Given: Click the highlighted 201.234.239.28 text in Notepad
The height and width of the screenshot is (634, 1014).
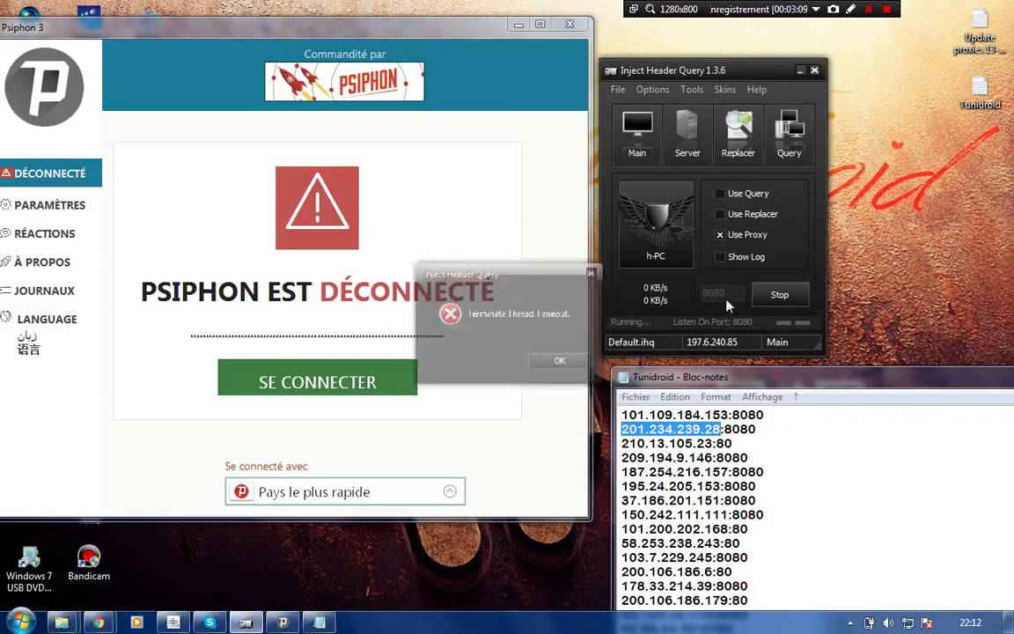Looking at the screenshot, I should 671,429.
